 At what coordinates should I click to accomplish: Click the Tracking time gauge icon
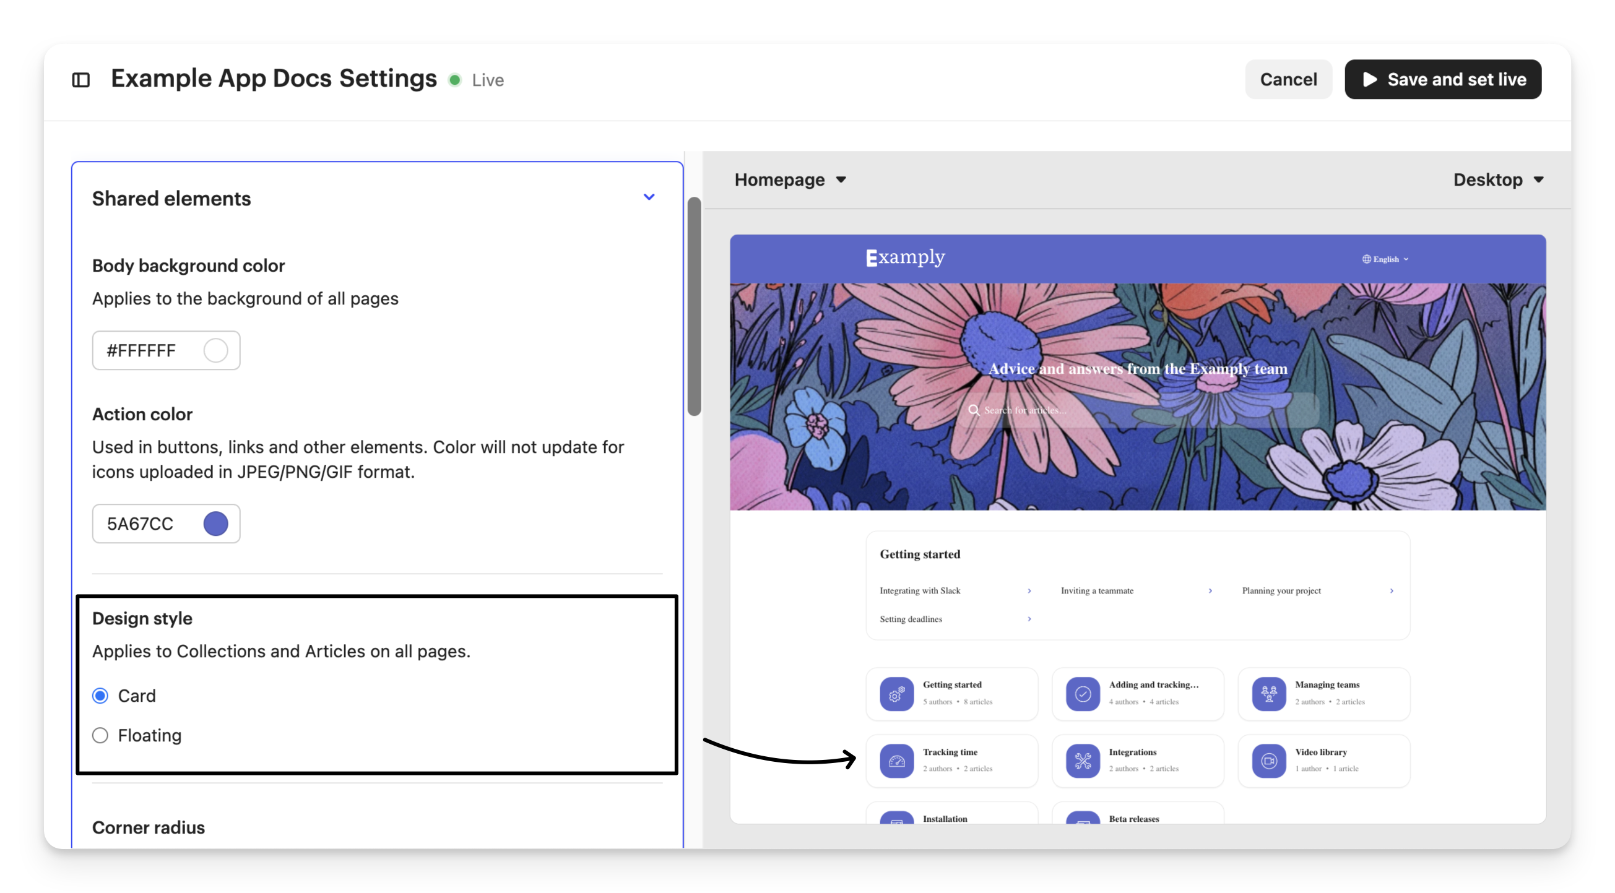[x=896, y=761]
